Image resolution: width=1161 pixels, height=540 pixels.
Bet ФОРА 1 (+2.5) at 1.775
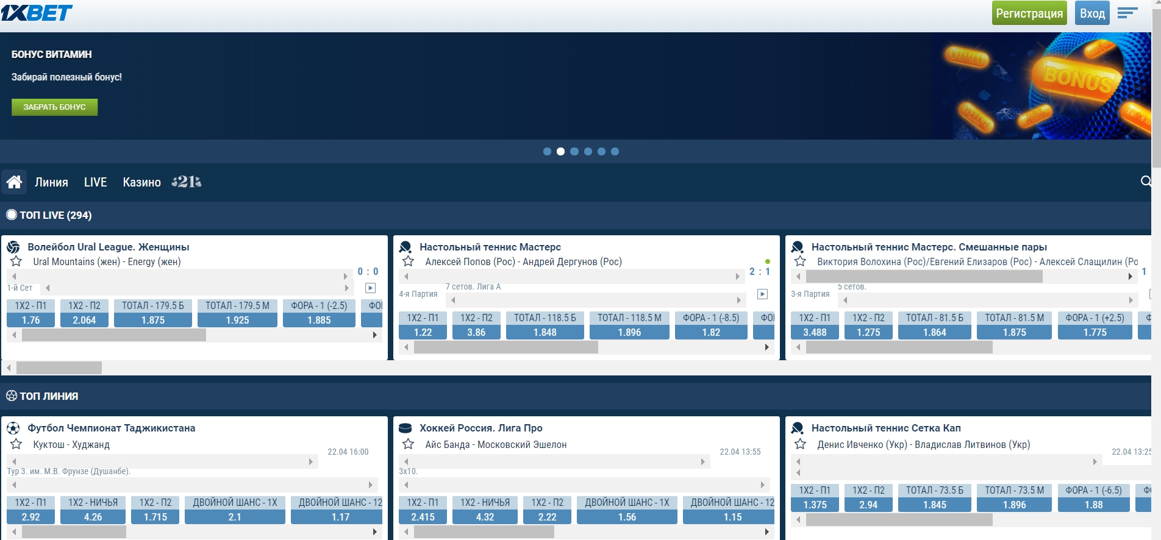1095,325
